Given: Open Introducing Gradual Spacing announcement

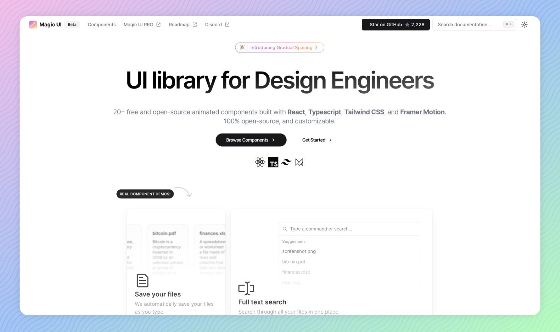Looking at the screenshot, I should pyautogui.click(x=280, y=47).
